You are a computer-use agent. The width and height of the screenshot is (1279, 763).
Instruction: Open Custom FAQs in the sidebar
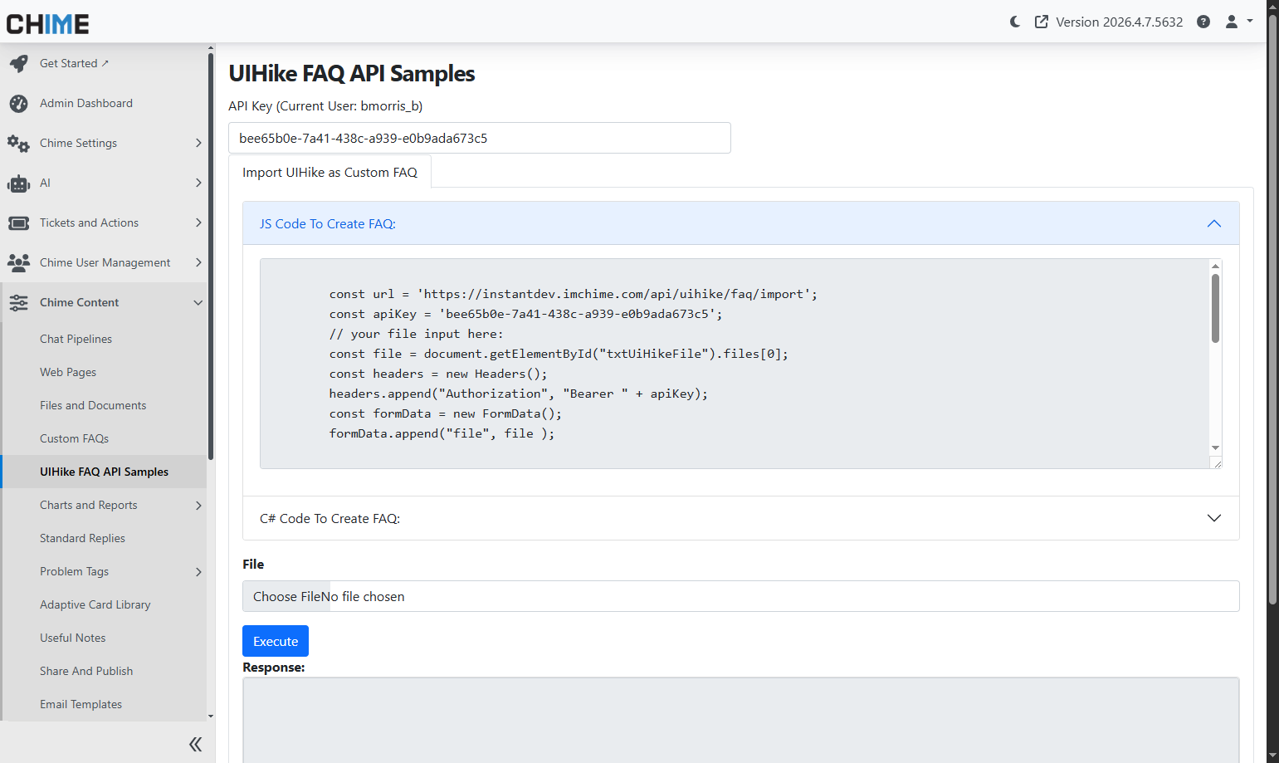coord(74,438)
